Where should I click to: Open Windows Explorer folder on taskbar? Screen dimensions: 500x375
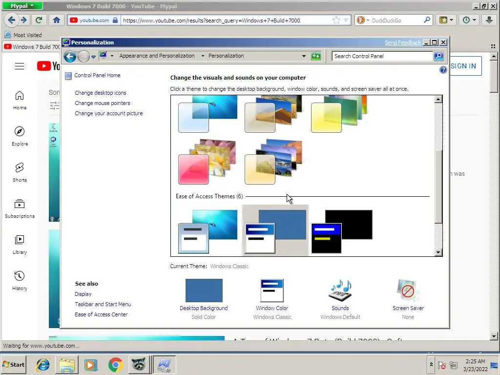point(67,364)
